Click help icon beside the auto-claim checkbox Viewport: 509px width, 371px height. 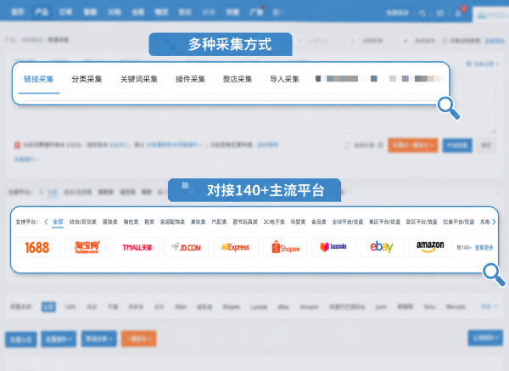pos(380,145)
